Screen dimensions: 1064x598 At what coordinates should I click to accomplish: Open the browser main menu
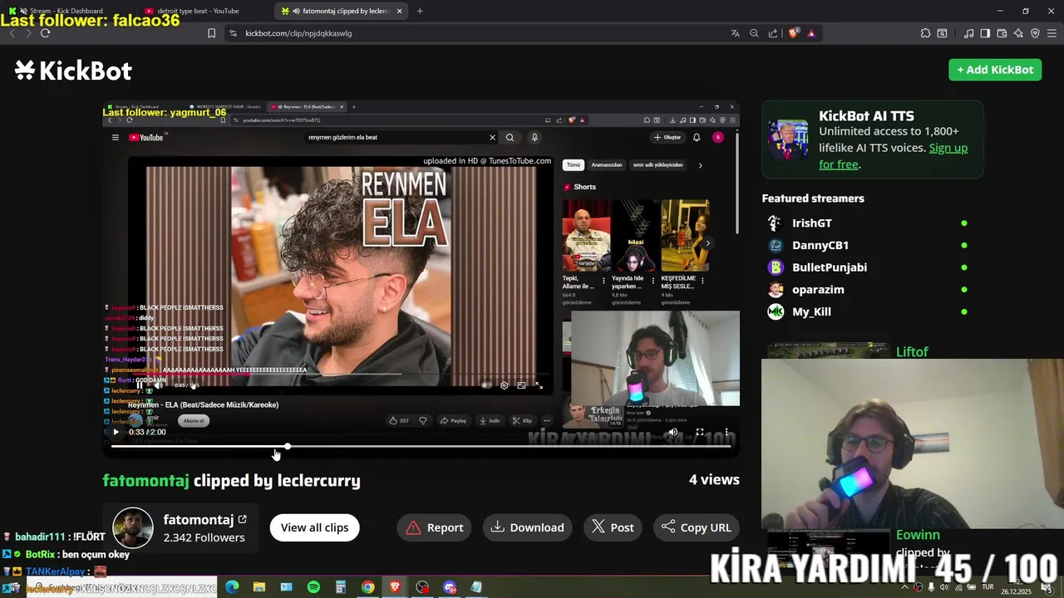(1052, 33)
